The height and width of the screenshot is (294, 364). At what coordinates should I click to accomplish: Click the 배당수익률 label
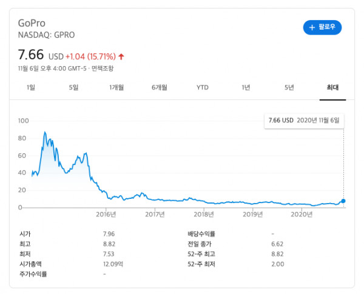point(201,234)
